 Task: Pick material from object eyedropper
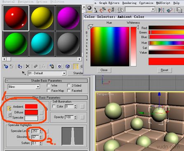pos(24,73)
